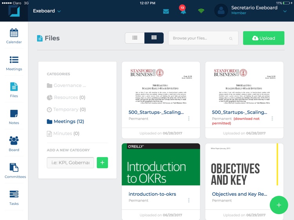294x220 pixels.
Task: Select the Governance category
Action: [x=66, y=86]
